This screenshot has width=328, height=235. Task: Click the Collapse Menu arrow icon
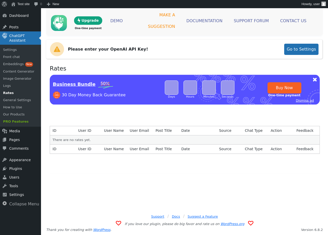click(5, 203)
